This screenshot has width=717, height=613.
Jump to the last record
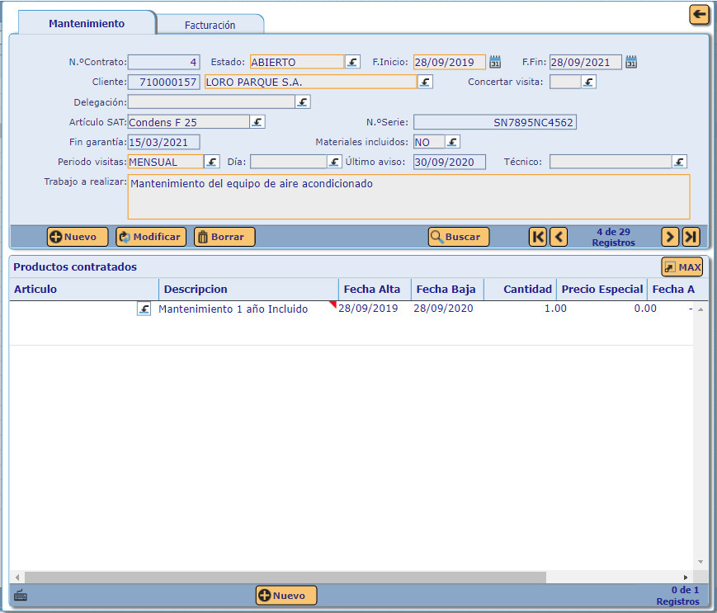[691, 237]
